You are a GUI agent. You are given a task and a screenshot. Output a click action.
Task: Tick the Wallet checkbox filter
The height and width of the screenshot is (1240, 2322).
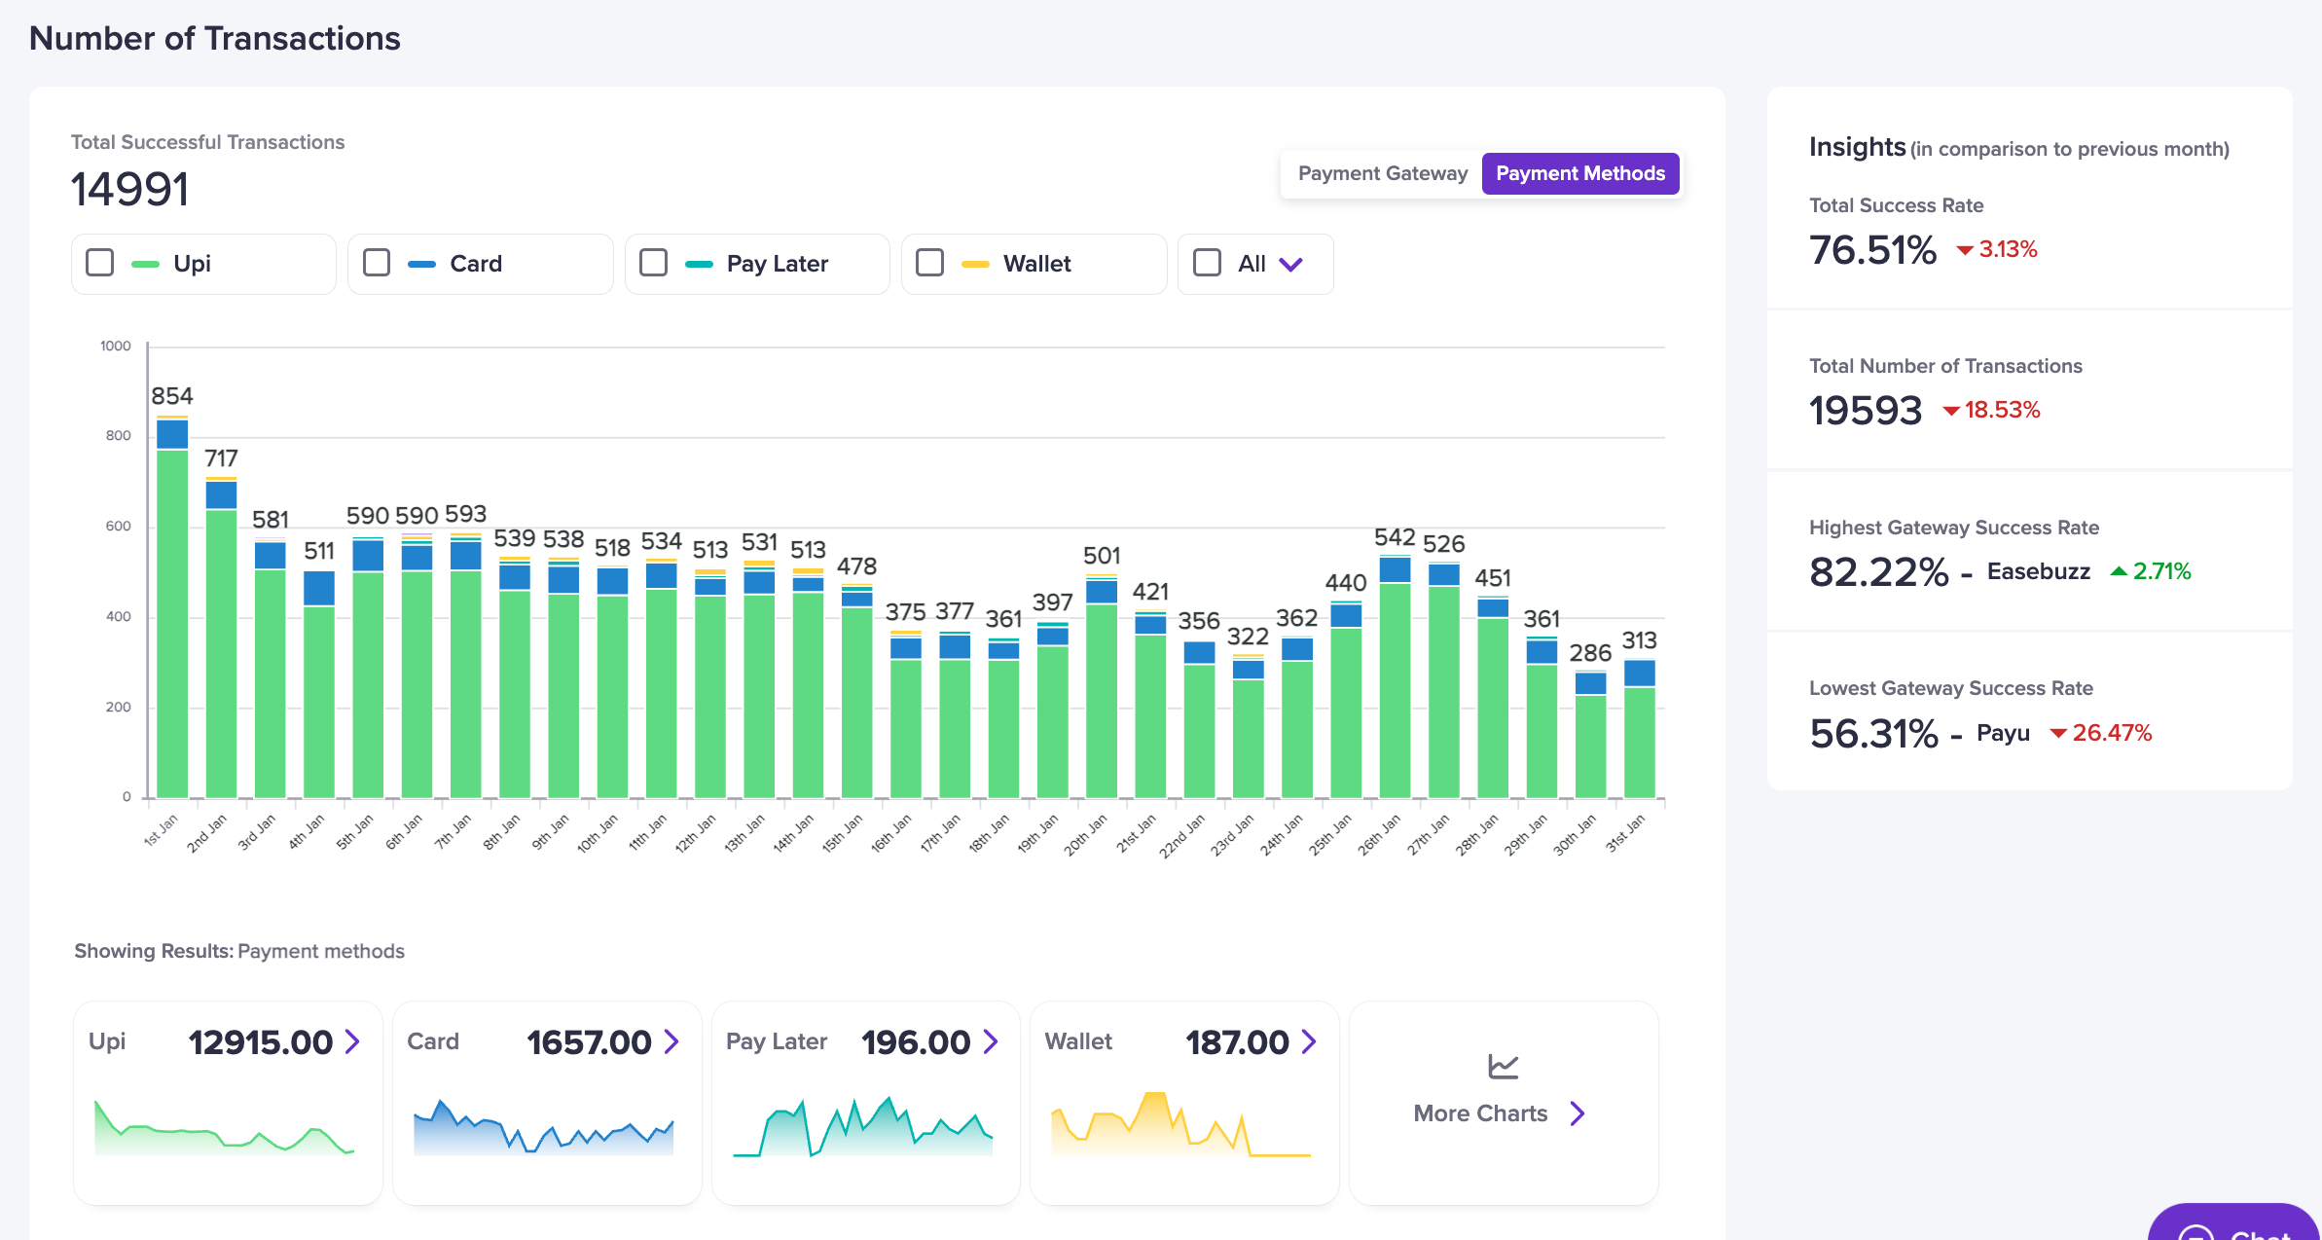pos(929,263)
